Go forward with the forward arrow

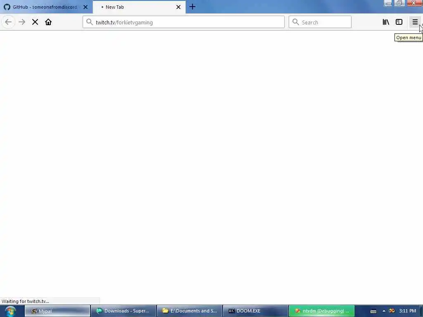22,22
